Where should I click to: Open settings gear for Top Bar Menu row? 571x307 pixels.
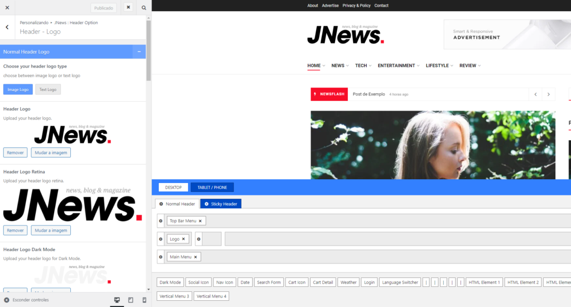click(x=161, y=221)
